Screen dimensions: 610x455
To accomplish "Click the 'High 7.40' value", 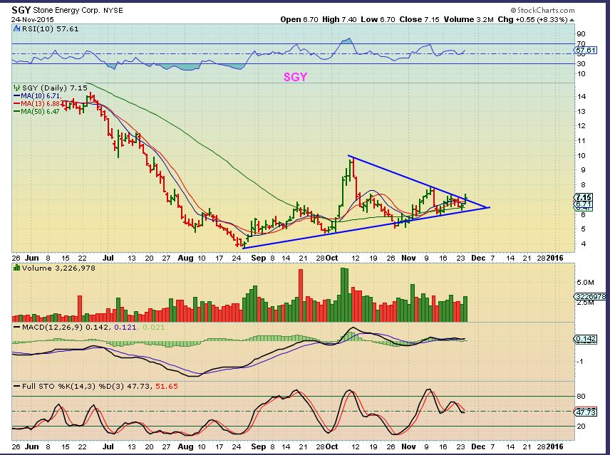I will [339, 19].
